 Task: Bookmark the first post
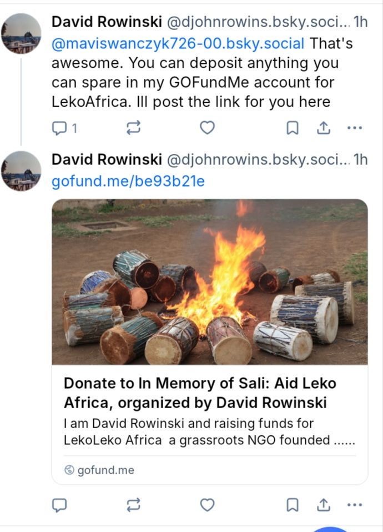point(291,128)
